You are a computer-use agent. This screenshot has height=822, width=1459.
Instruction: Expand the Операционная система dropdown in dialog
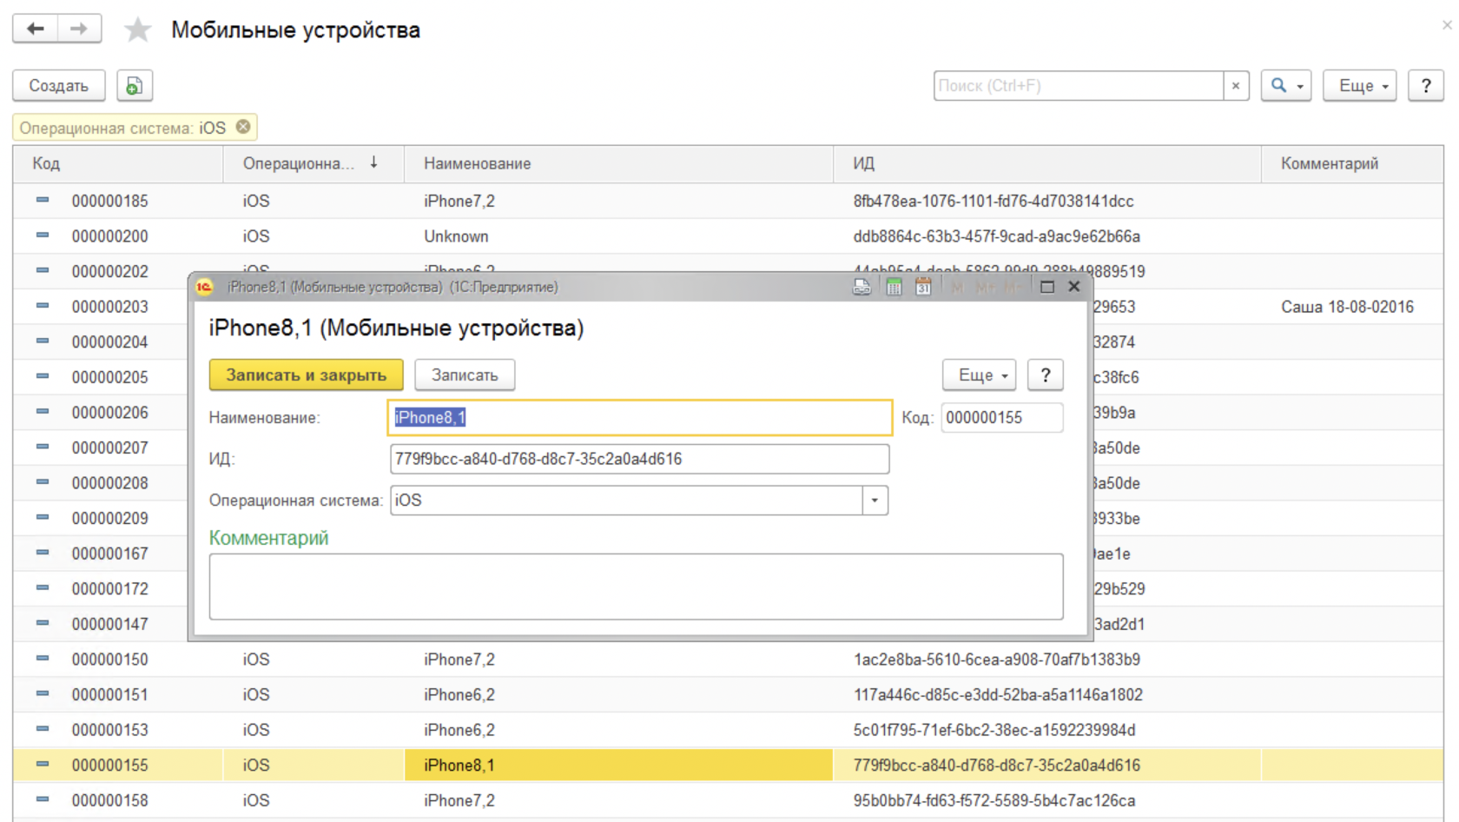point(875,500)
